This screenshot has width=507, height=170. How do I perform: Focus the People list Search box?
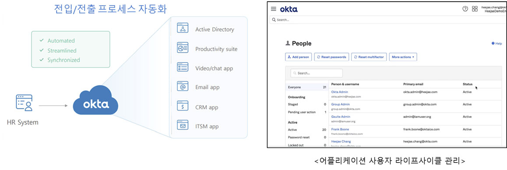317,73
